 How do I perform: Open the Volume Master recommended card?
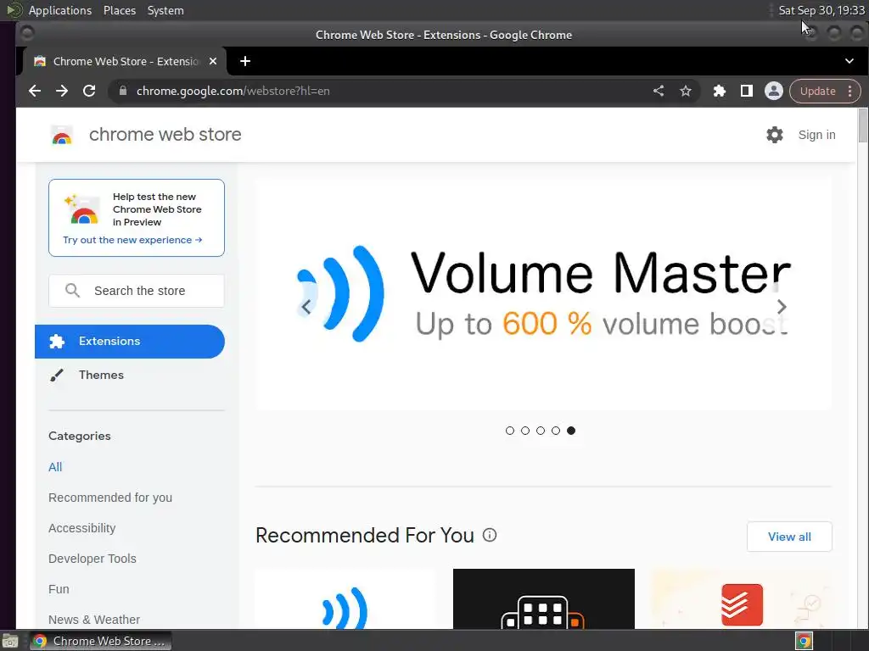coord(345,599)
